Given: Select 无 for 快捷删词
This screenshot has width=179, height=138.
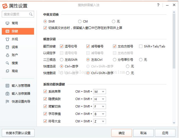Looking at the screenshot, I should [x=128, y=73].
